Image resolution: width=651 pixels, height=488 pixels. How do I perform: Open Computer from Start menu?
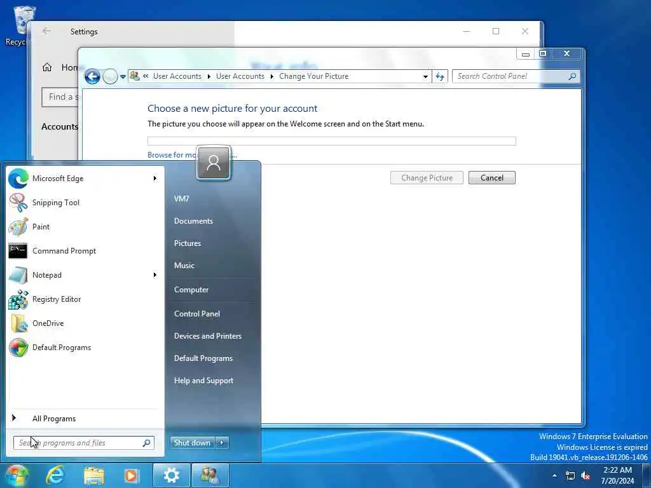point(191,290)
